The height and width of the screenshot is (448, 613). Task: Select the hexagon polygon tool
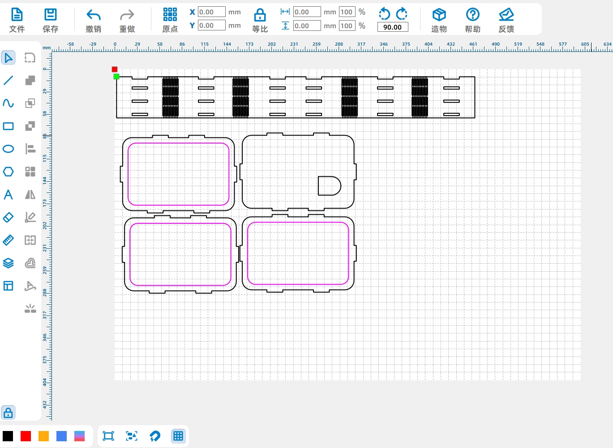(9, 172)
